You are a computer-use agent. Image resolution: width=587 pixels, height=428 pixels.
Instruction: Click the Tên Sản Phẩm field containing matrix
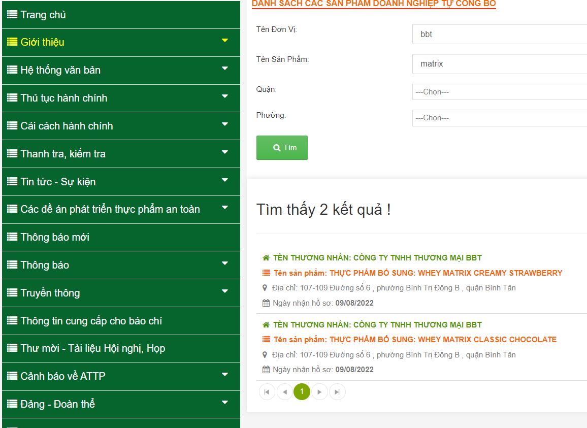coord(499,63)
